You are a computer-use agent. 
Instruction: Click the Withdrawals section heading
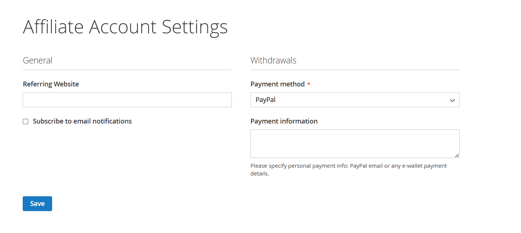point(274,60)
